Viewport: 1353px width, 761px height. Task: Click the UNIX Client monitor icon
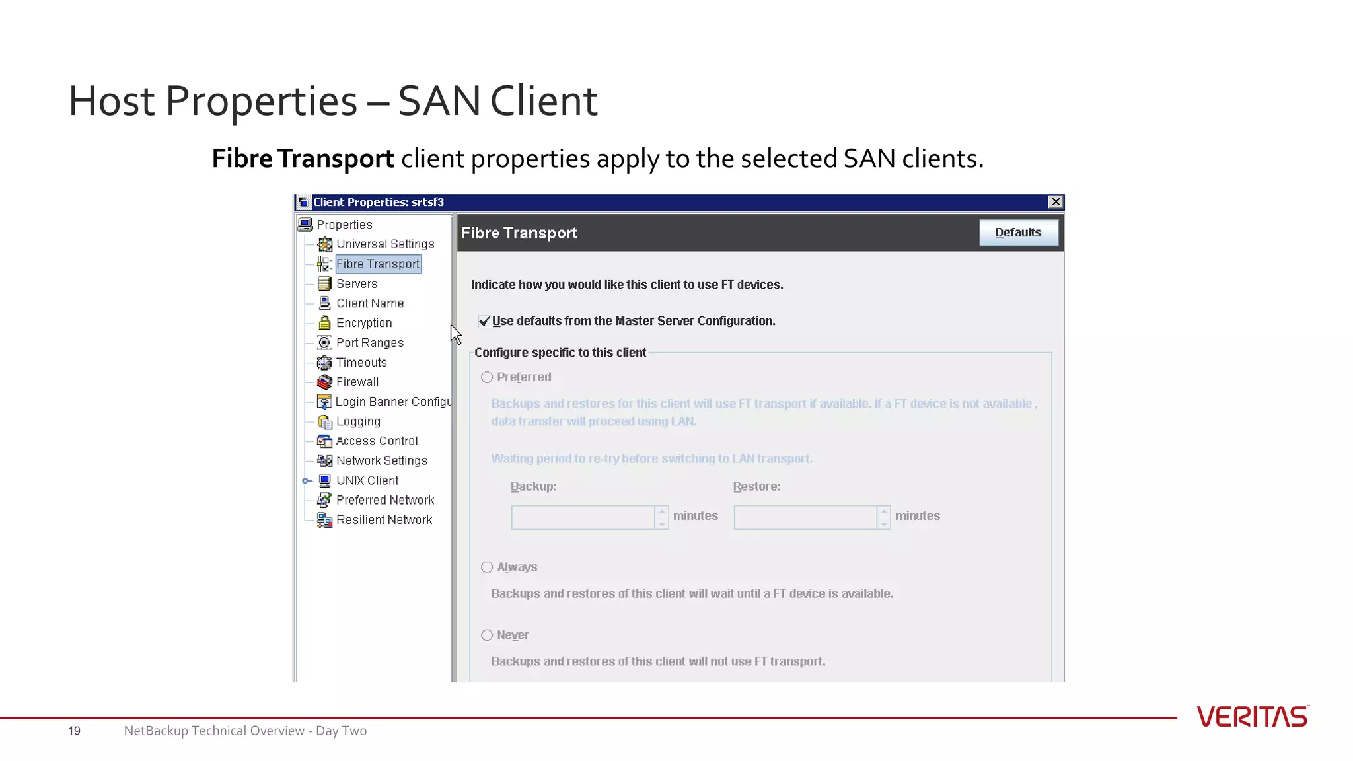(x=324, y=480)
